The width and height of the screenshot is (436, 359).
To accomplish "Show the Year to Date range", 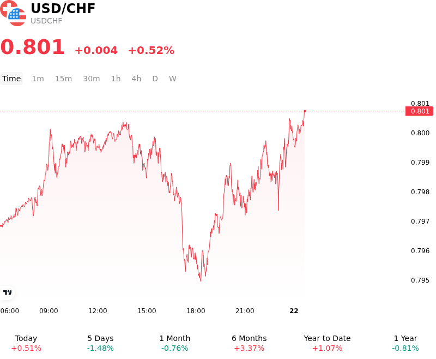I will click(x=327, y=343).
